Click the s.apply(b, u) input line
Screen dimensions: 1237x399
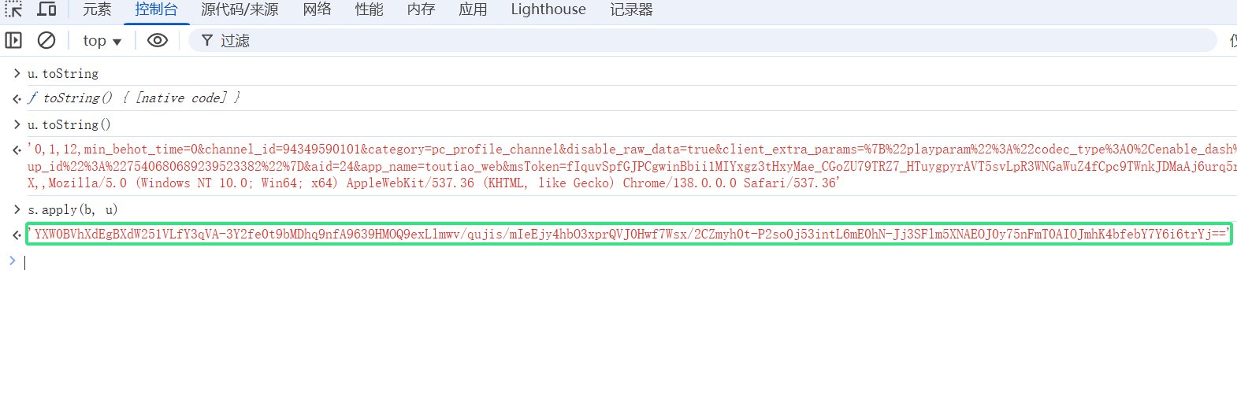[x=72, y=209]
